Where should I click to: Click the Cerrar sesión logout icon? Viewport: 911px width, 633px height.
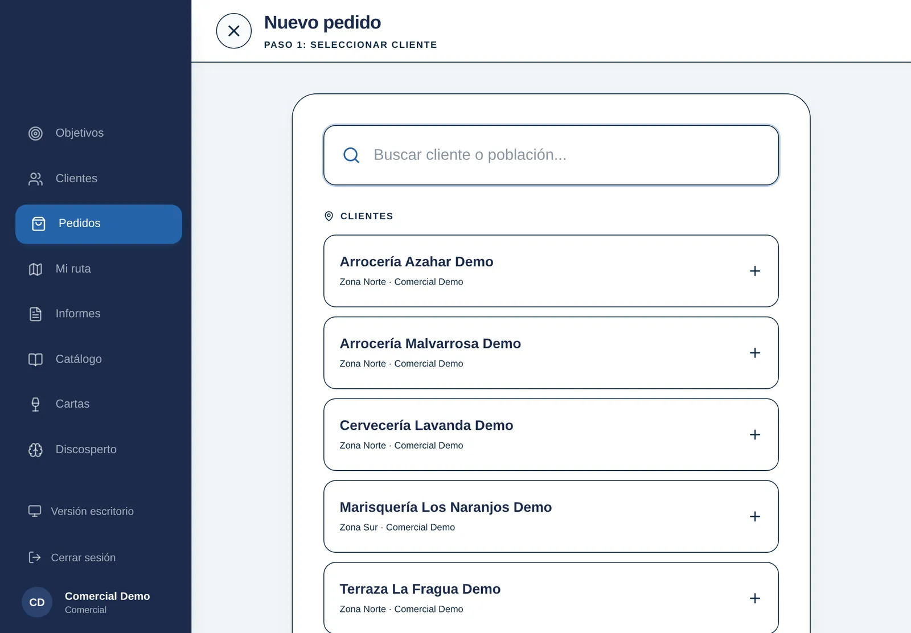click(x=35, y=557)
